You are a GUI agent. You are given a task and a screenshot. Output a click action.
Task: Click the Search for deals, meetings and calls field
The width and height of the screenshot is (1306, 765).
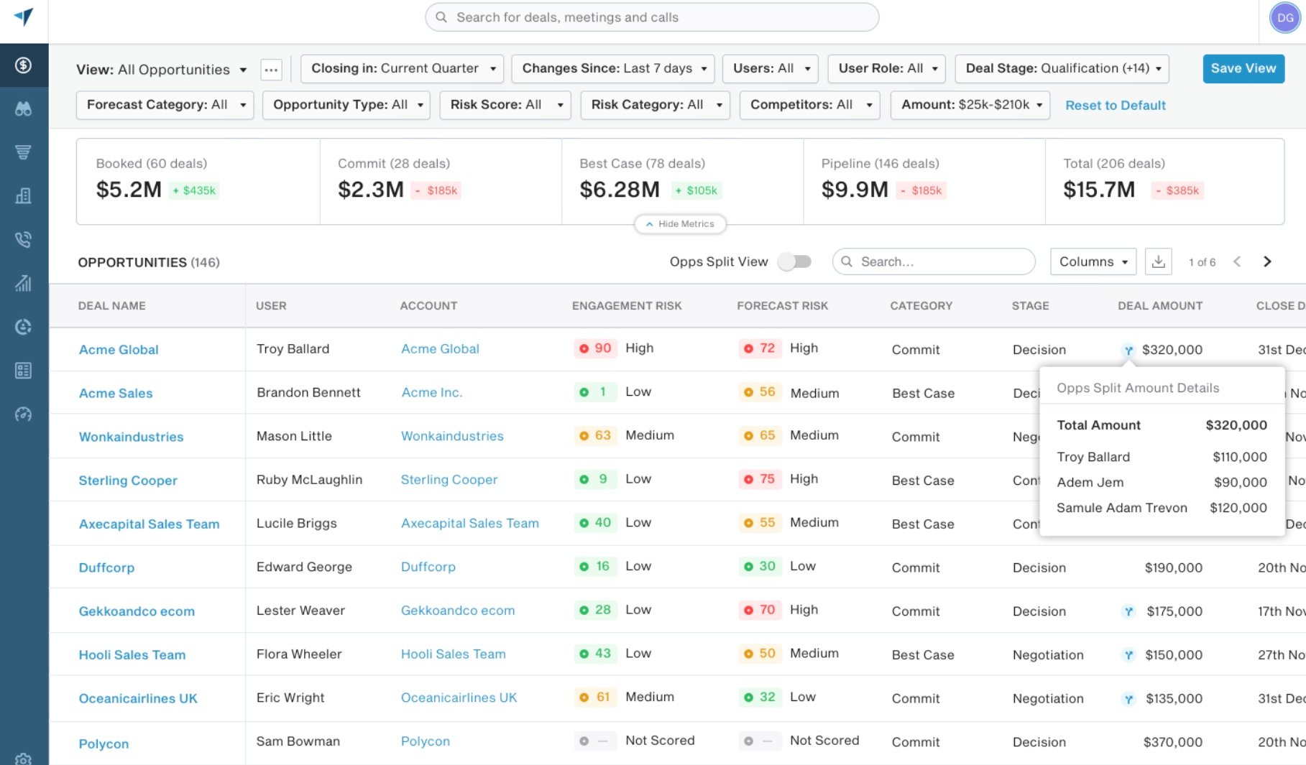652,17
